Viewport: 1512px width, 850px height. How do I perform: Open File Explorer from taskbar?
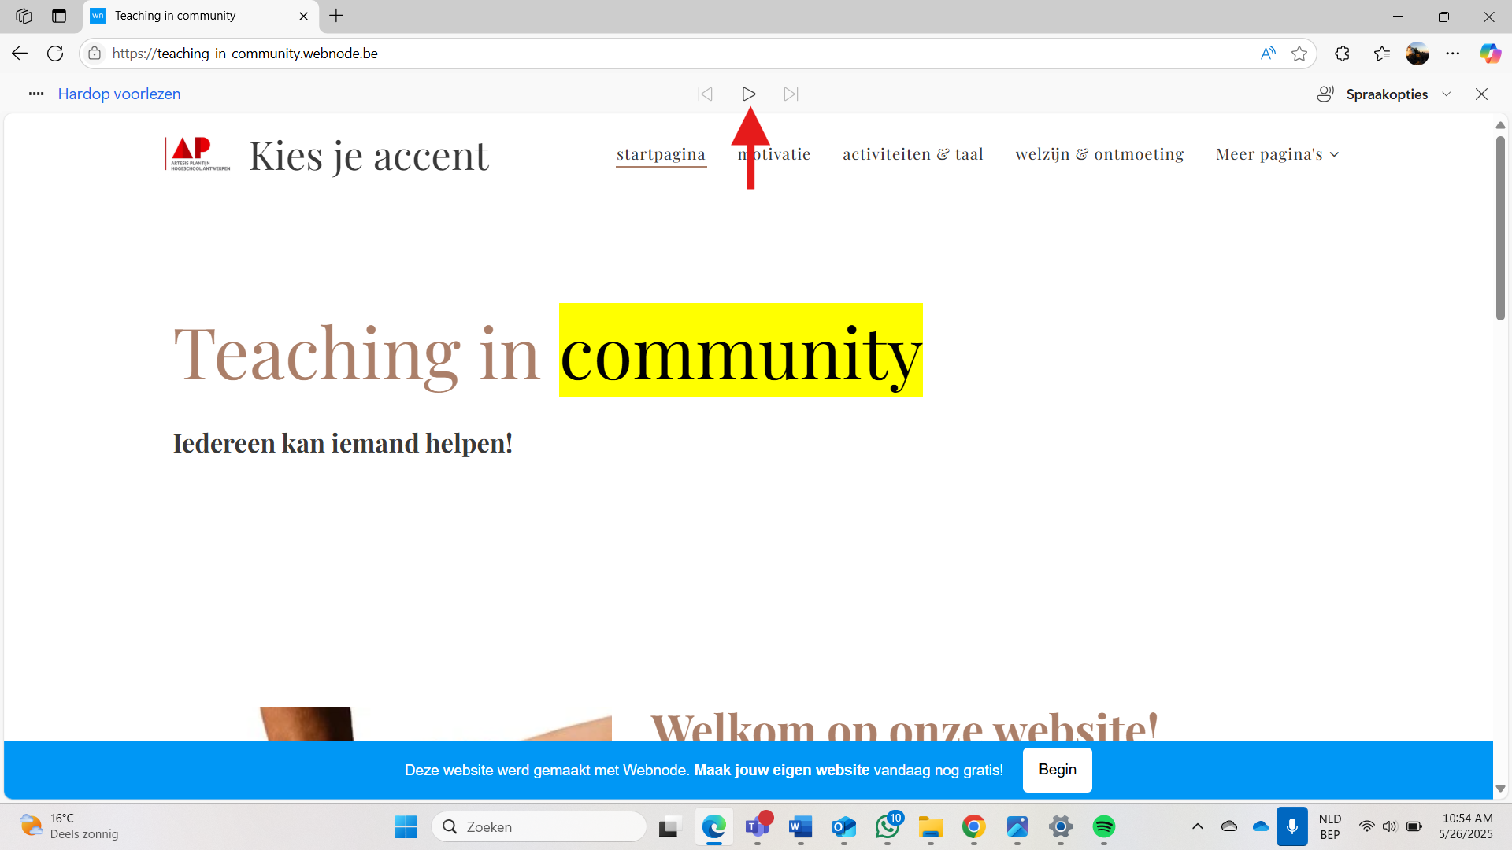click(931, 826)
